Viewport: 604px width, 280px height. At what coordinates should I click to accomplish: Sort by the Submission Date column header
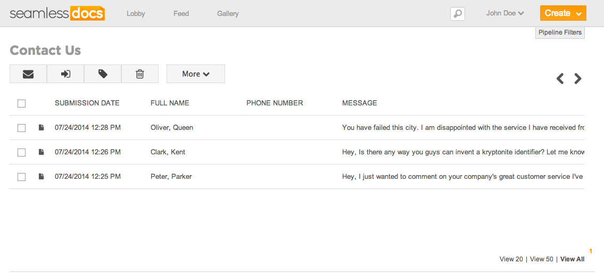(x=87, y=103)
